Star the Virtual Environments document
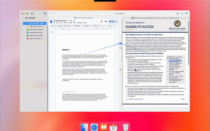Viewport: 210px width, 131px height. [69, 21]
